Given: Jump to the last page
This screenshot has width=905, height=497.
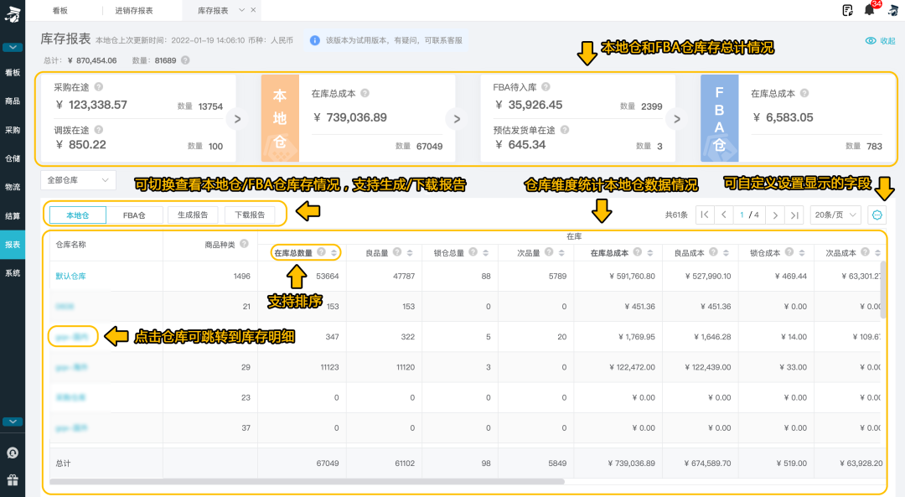Looking at the screenshot, I should click(x=794, y=215).
